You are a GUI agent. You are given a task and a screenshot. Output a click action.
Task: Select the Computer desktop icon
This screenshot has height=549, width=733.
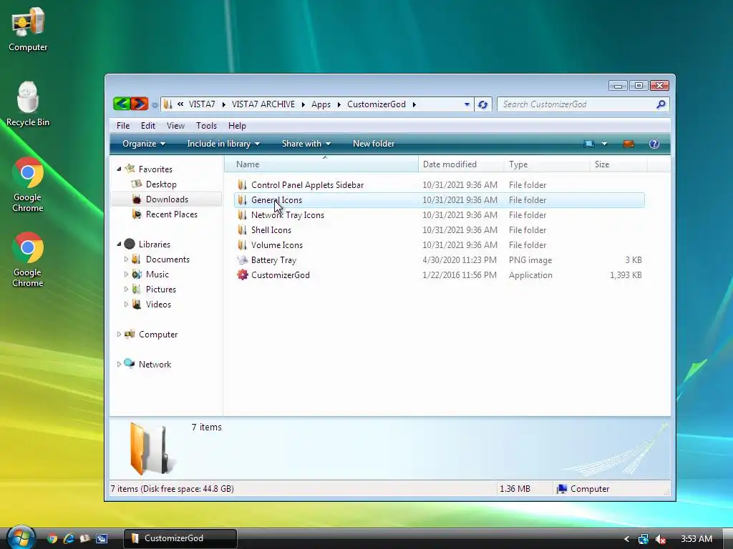28,29
